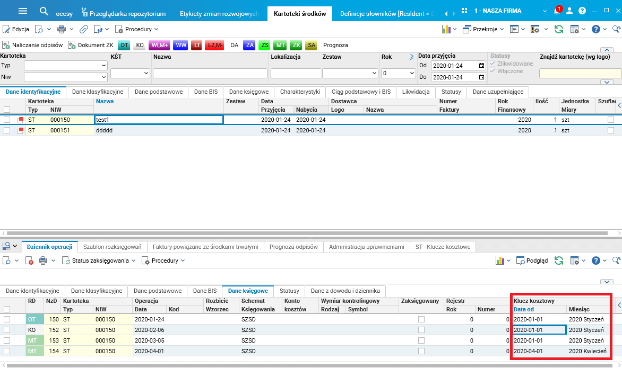Viewport: 622px width, 368px height.
Task: Click the printer icon in top toolbar
Action: coord(62,29)
